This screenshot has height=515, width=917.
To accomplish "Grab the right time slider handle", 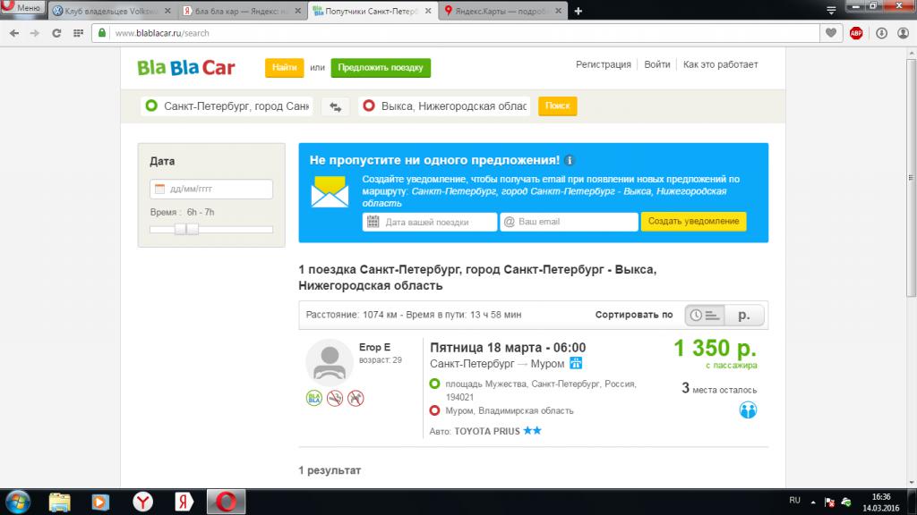I will pos(193,229).
